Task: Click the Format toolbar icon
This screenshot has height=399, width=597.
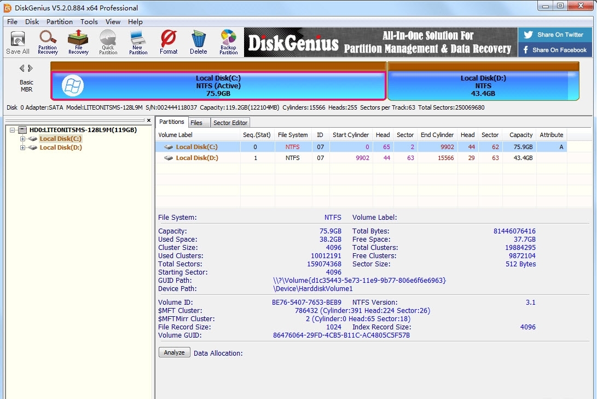Action: [x=169, y=43]
